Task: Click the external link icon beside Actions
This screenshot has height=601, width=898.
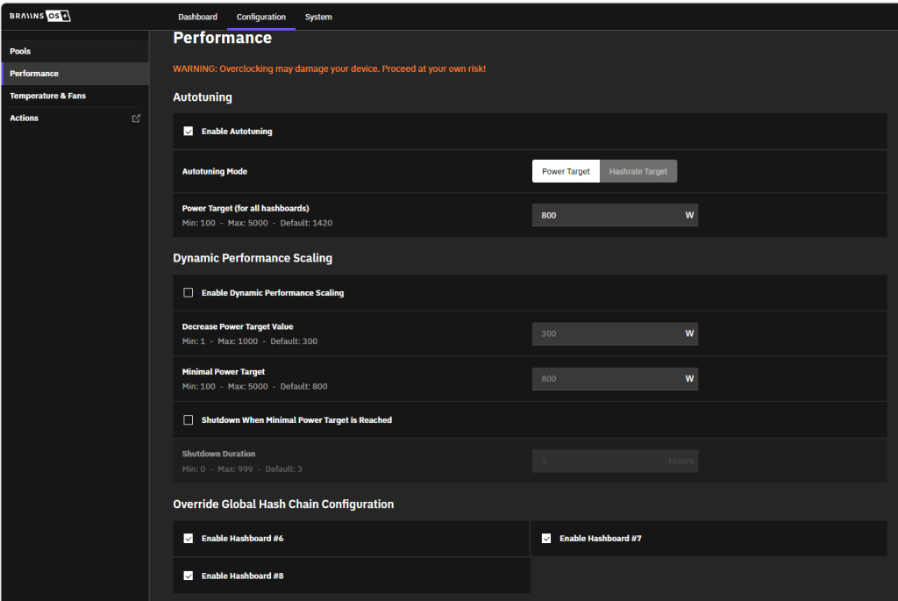Action: [136, 118]
